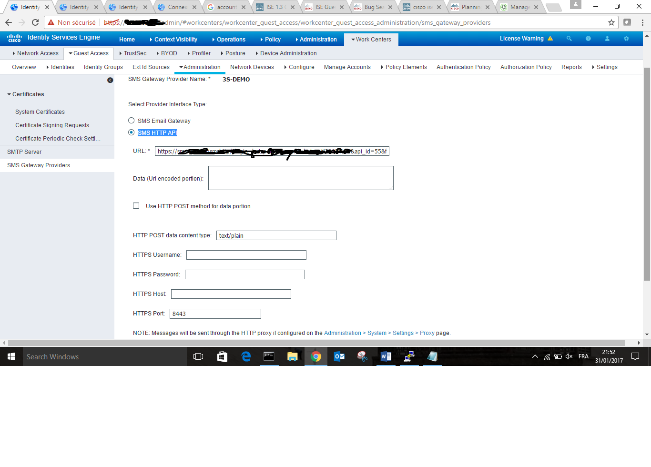The height and width of the screenshot is (467, 651).
Task: Open the Authorization Policy tab
Action: tap(526, 67)
